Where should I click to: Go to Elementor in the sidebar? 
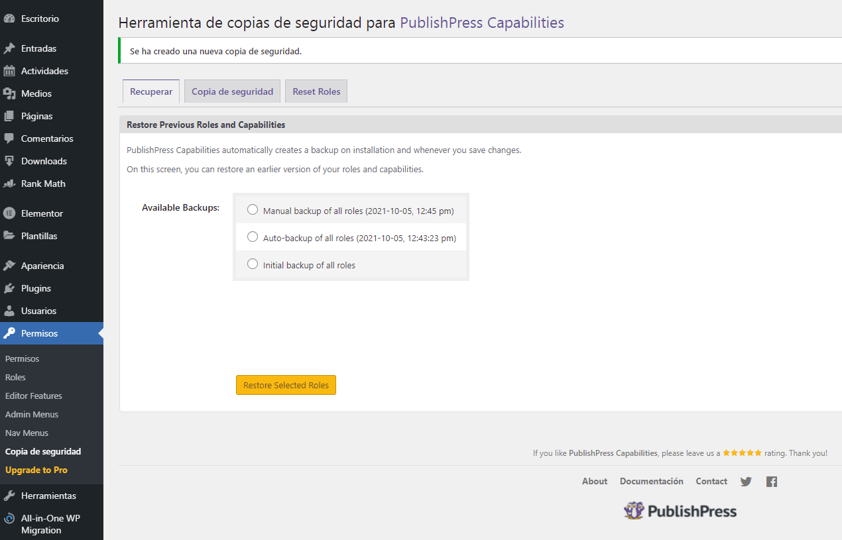[x=42, y=213]
